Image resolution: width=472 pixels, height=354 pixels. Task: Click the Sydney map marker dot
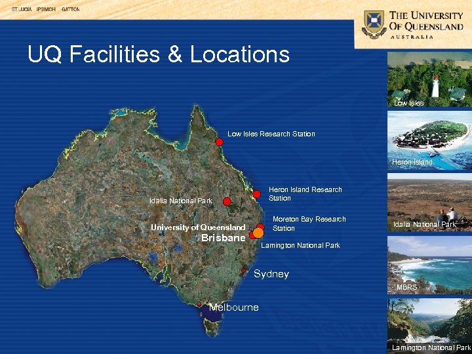tap(243, 270)
